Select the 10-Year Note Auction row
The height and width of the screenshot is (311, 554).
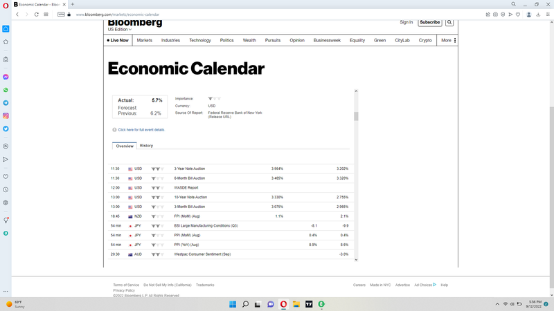[230, 198]
